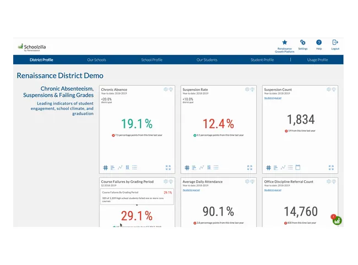Expand Suspension Count card to fullscreen
This screenshot has width=358, height=265.
pyautogui.click(x=331, y=168)
